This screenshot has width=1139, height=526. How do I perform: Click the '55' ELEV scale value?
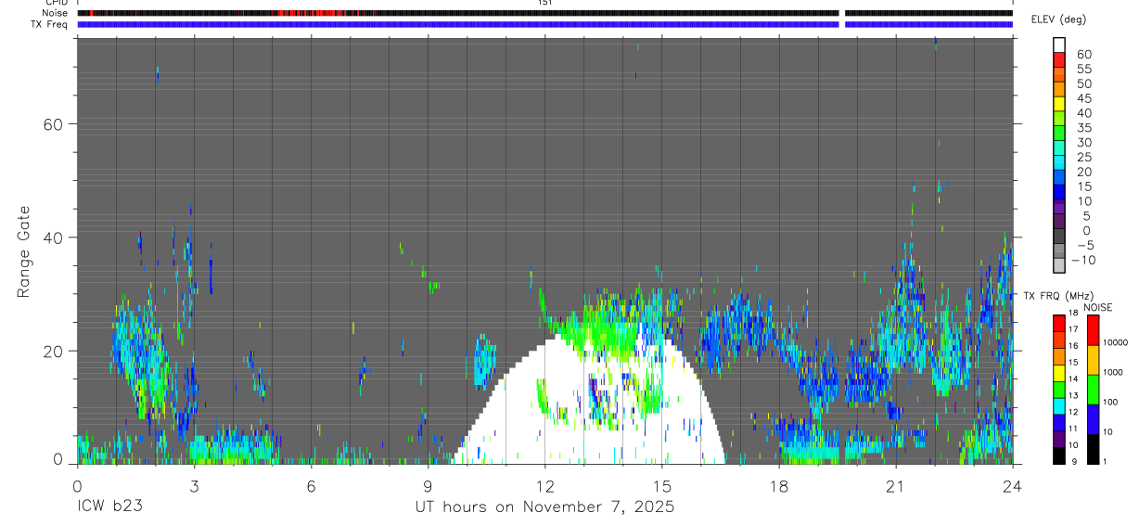coord(1083,69)
